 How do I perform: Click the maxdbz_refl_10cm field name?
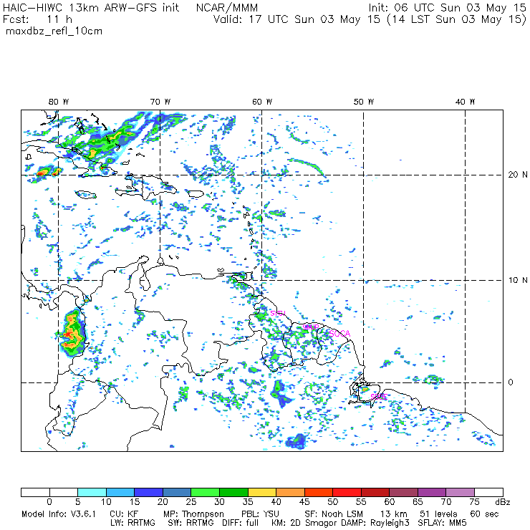[54, 32]
